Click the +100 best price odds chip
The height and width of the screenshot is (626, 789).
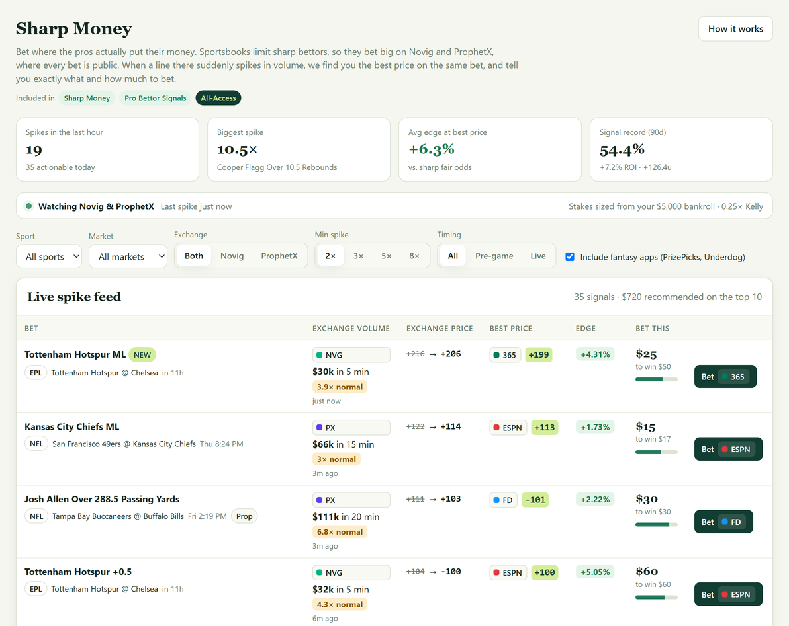click(x=545, y=572)
